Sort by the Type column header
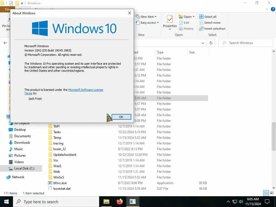This screenshot has height=207, width=276. (x=160, y=52)
